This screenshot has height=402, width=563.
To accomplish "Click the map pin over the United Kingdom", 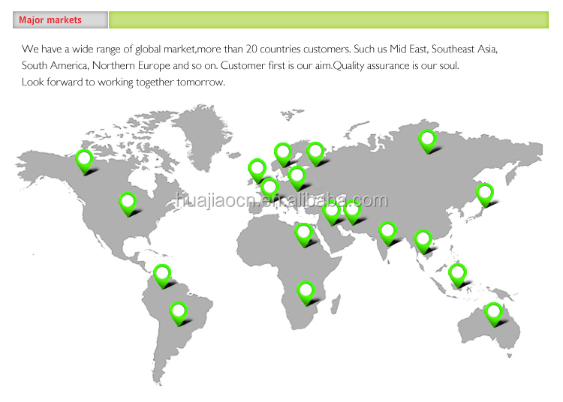I will (x=257, y=171).
